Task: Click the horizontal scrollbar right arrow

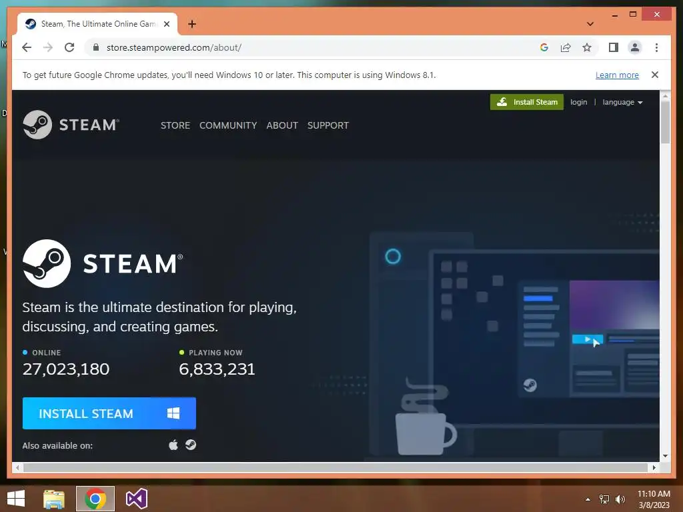Action: [x=654, y=467]
